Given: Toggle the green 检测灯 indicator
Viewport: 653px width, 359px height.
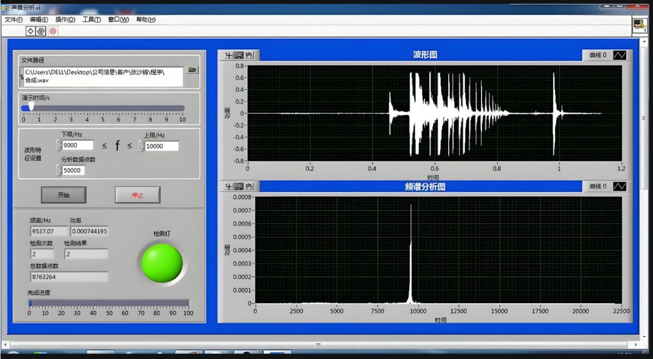Looking at the screenshot, I should coord(162,263).
